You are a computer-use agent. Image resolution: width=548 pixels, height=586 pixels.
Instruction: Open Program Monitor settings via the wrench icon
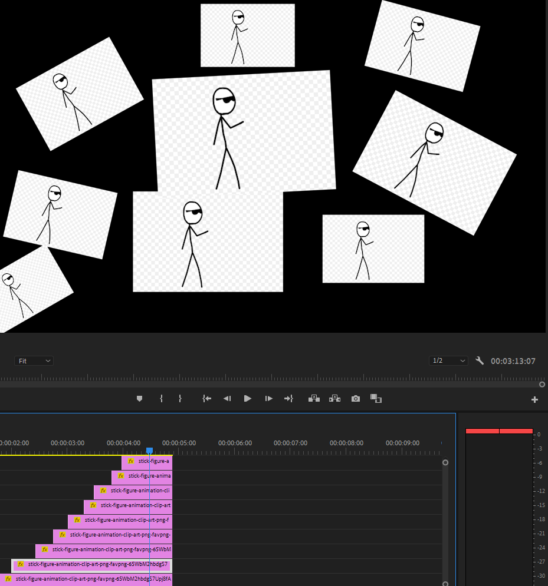point(480,360)
